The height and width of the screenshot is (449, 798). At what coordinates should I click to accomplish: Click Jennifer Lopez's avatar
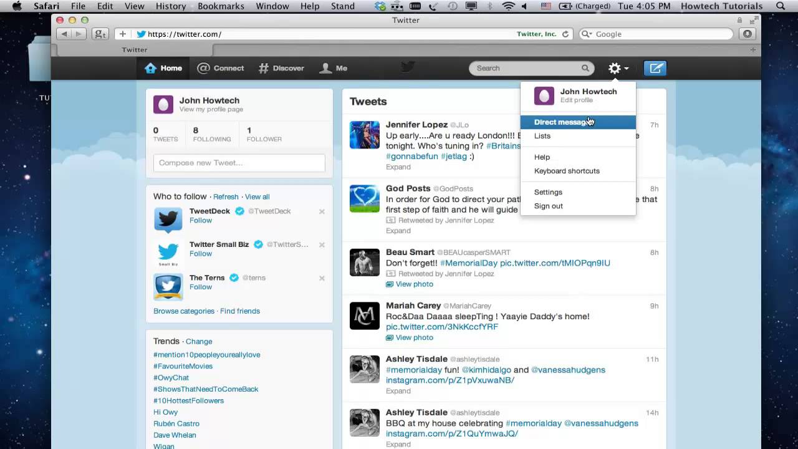(365, 135)
